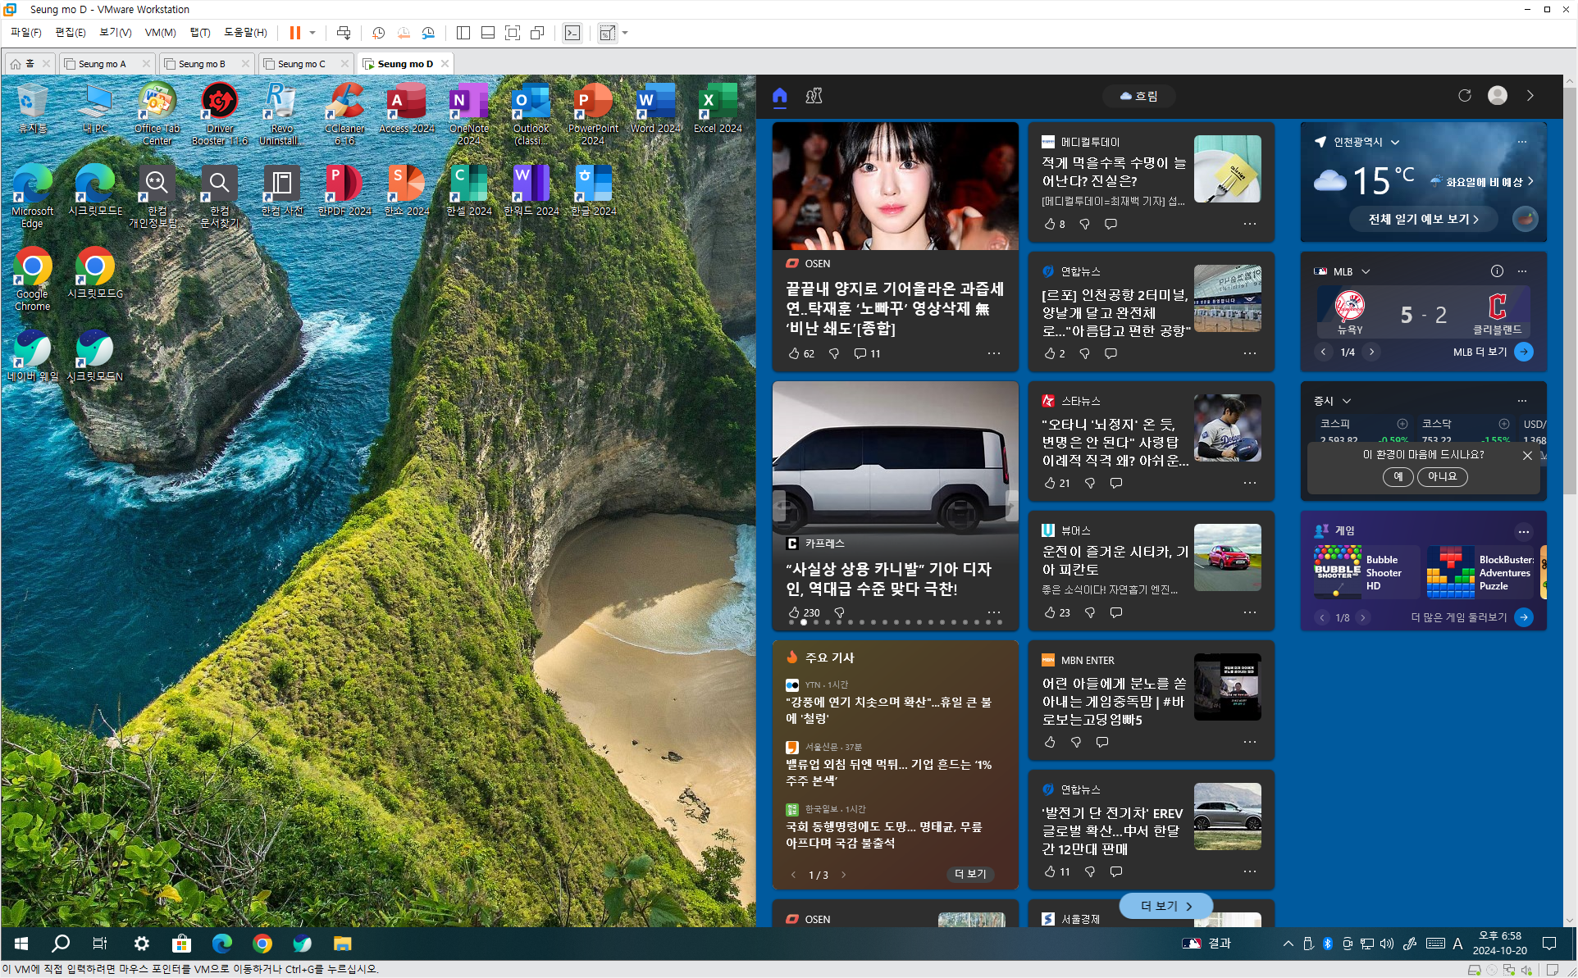The height and width of the screenshot is (978, 1578).
Task: Click the 전체 일기 예보 보기 button
Action: 1423,219
